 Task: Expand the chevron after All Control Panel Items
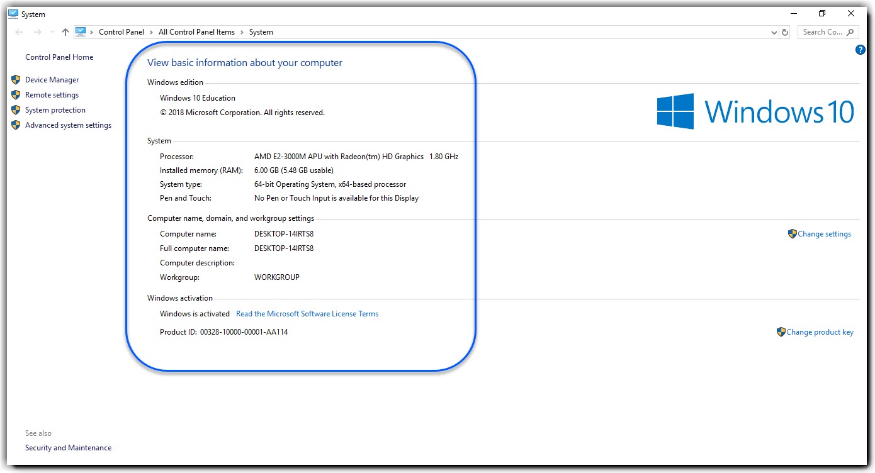pyautogui.click(x=242, y=32)
